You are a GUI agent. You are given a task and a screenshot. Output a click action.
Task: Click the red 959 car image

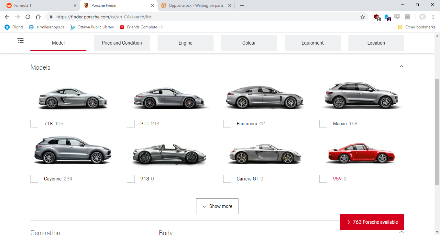(x=360, y=153)
